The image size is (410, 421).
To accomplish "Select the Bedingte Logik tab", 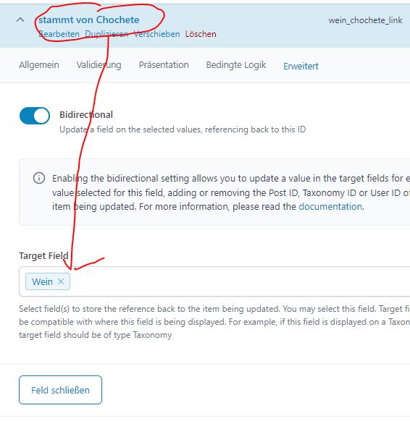I will 236,65.
